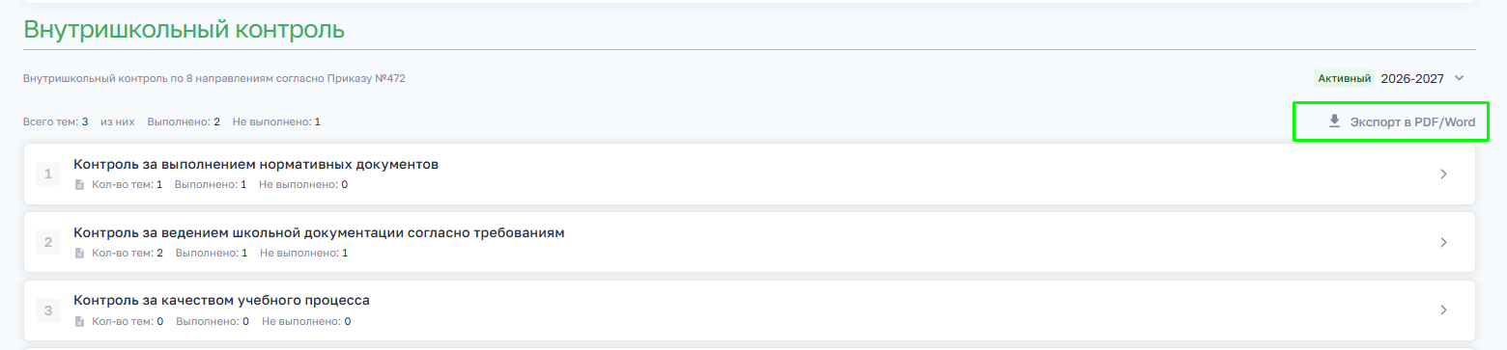Viewport: 1507px width, 350px height.
Task: Open Контроль за качеством учебного процесса
Action: (x=221, y=300)
